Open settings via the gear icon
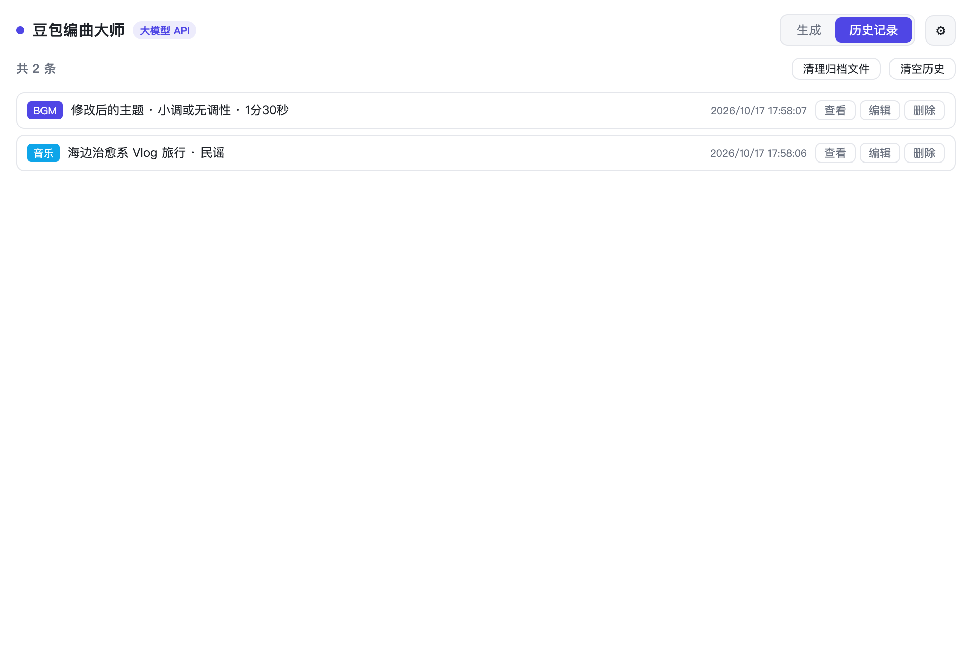972x648 pixels. (940, 30)
